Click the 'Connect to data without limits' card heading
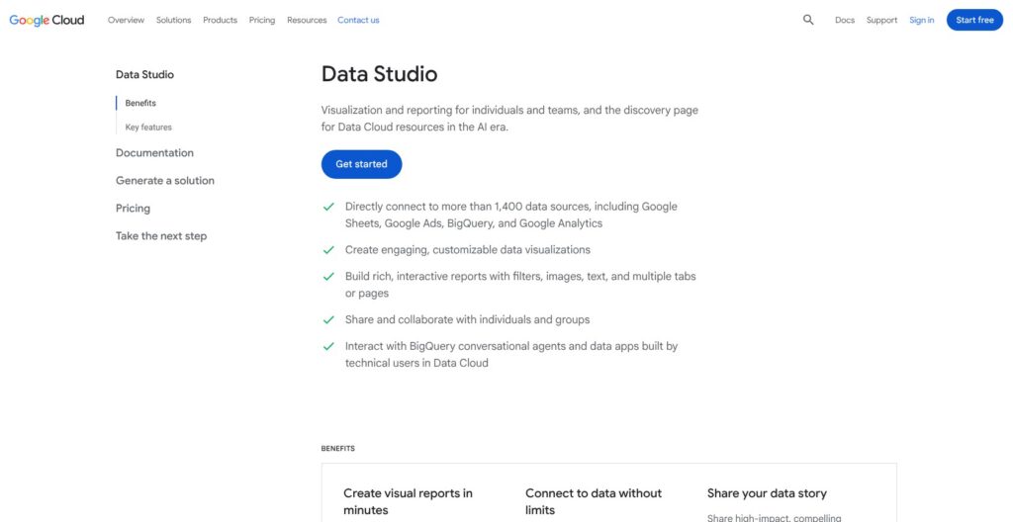Viewport: 1013px width, 522px height. pos(594,501)
